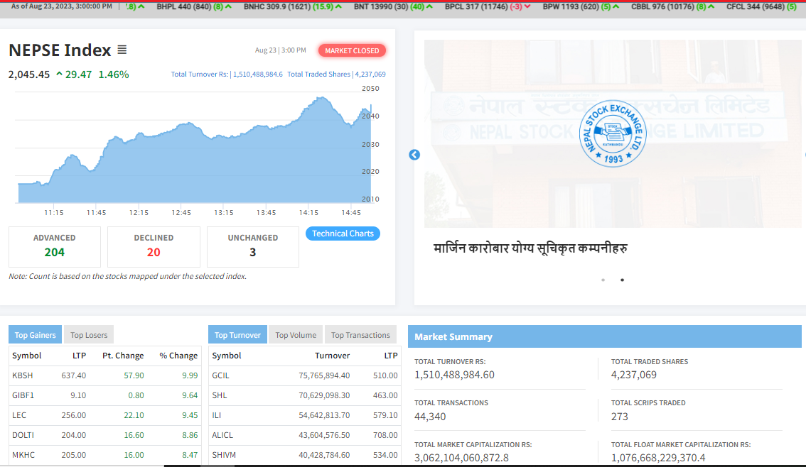Switch to the Top Turnover tab
The height and width of the screenshot is (467, 806).
(237, 334)
